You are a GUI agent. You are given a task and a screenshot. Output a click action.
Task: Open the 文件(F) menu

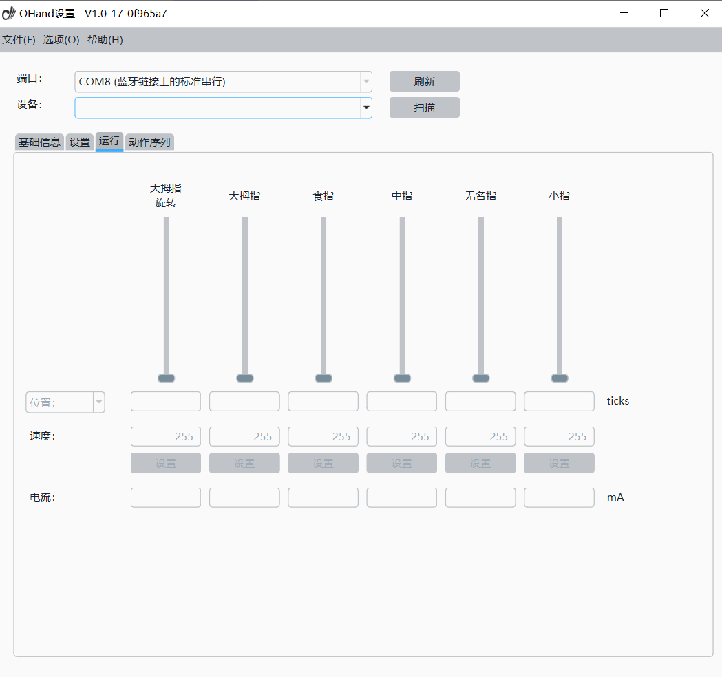point(19,40)
